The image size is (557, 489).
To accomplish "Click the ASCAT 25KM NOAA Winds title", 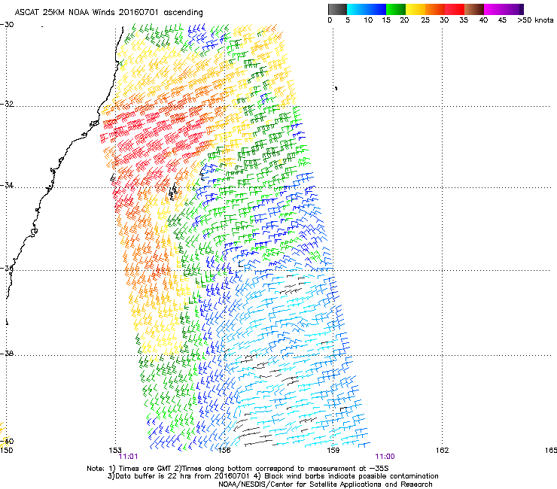I will tap(108, 13).
